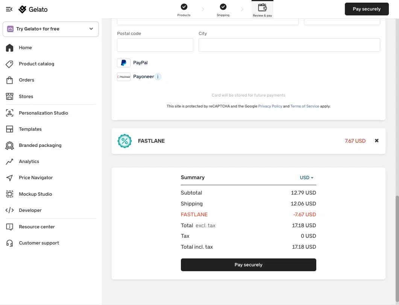Click the PayPal logo icon

tap(124, 63)
